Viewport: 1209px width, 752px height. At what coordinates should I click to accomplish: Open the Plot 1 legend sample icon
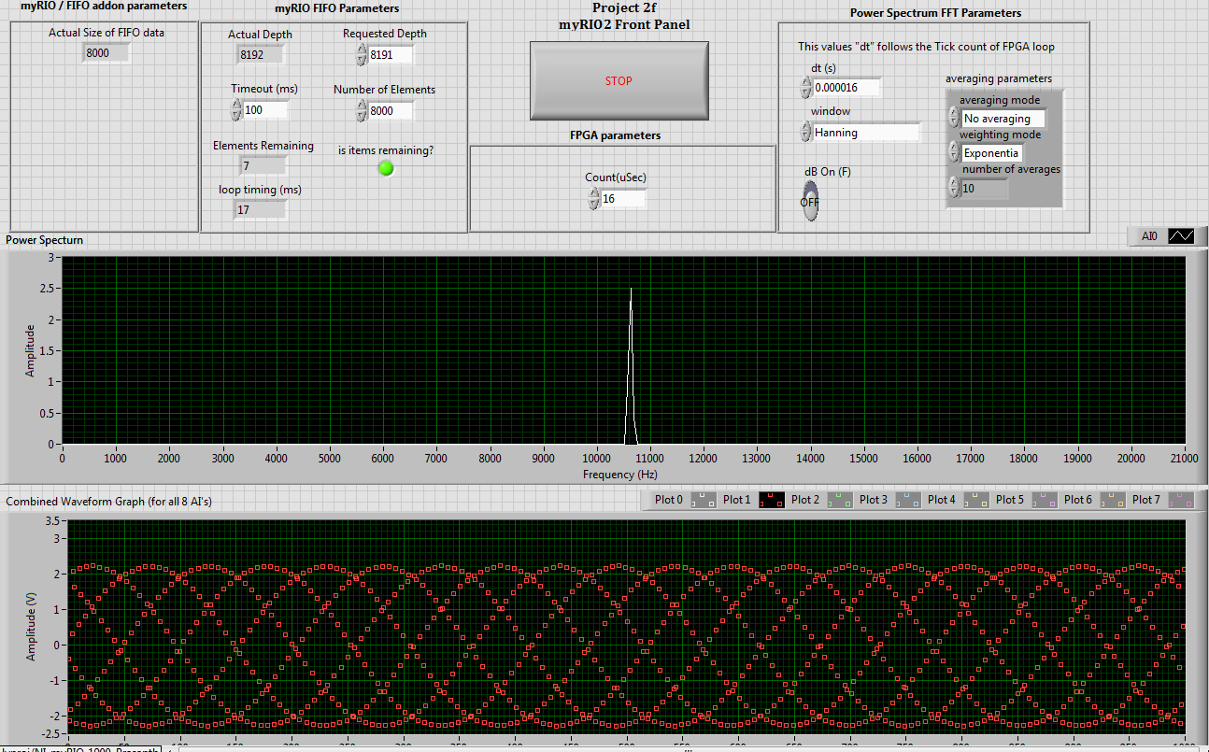click(772, 500)
